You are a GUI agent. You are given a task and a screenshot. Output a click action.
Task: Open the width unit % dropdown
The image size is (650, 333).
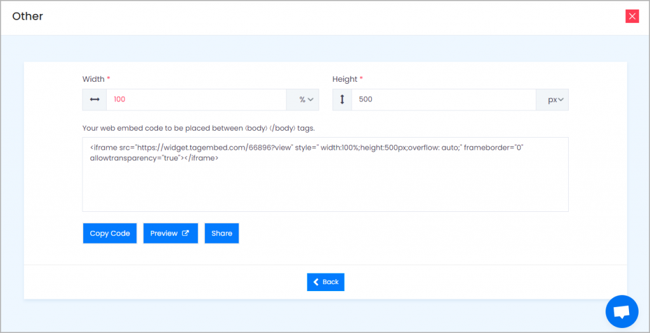click(x=303, y=100)
